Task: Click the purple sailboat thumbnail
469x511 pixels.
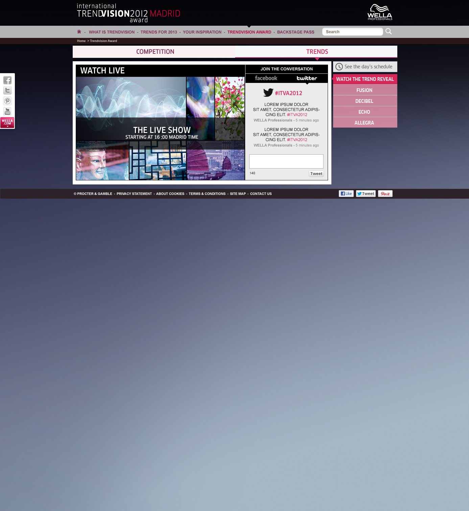Action: pyautogui.click(x=215, y=160)
